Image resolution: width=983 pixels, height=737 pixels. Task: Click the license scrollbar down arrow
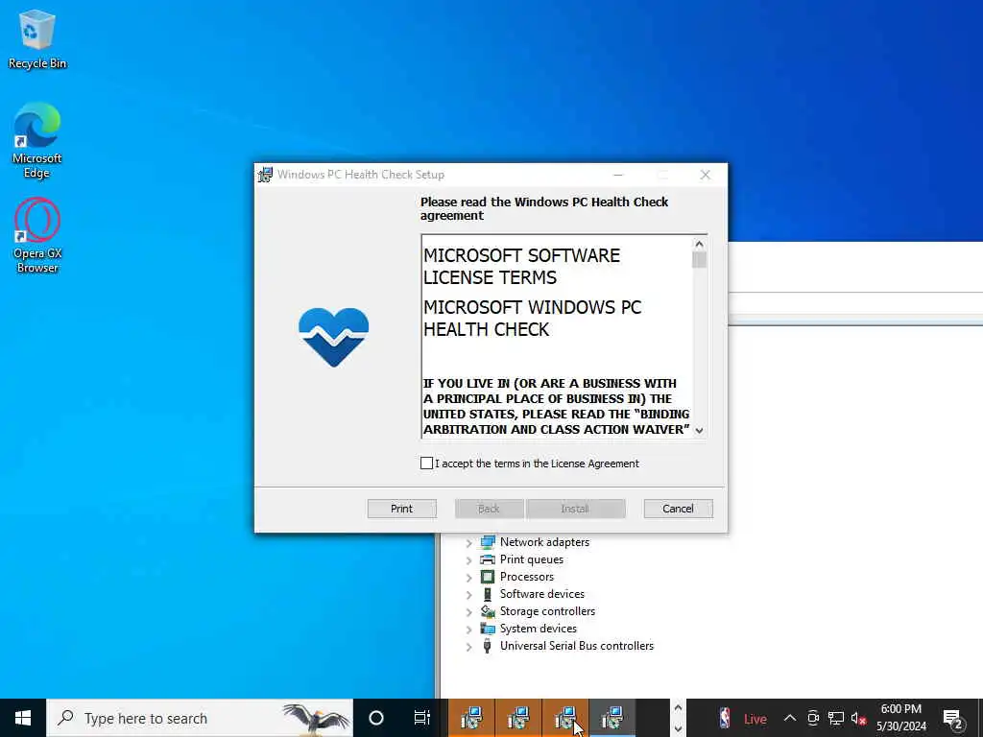click(699, 430)
